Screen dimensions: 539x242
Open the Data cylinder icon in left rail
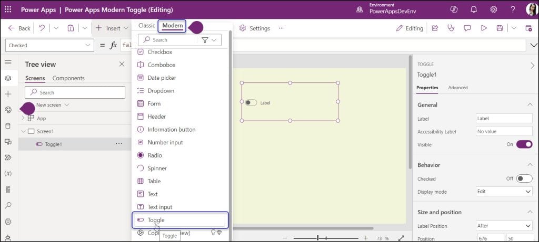[8, 126]
